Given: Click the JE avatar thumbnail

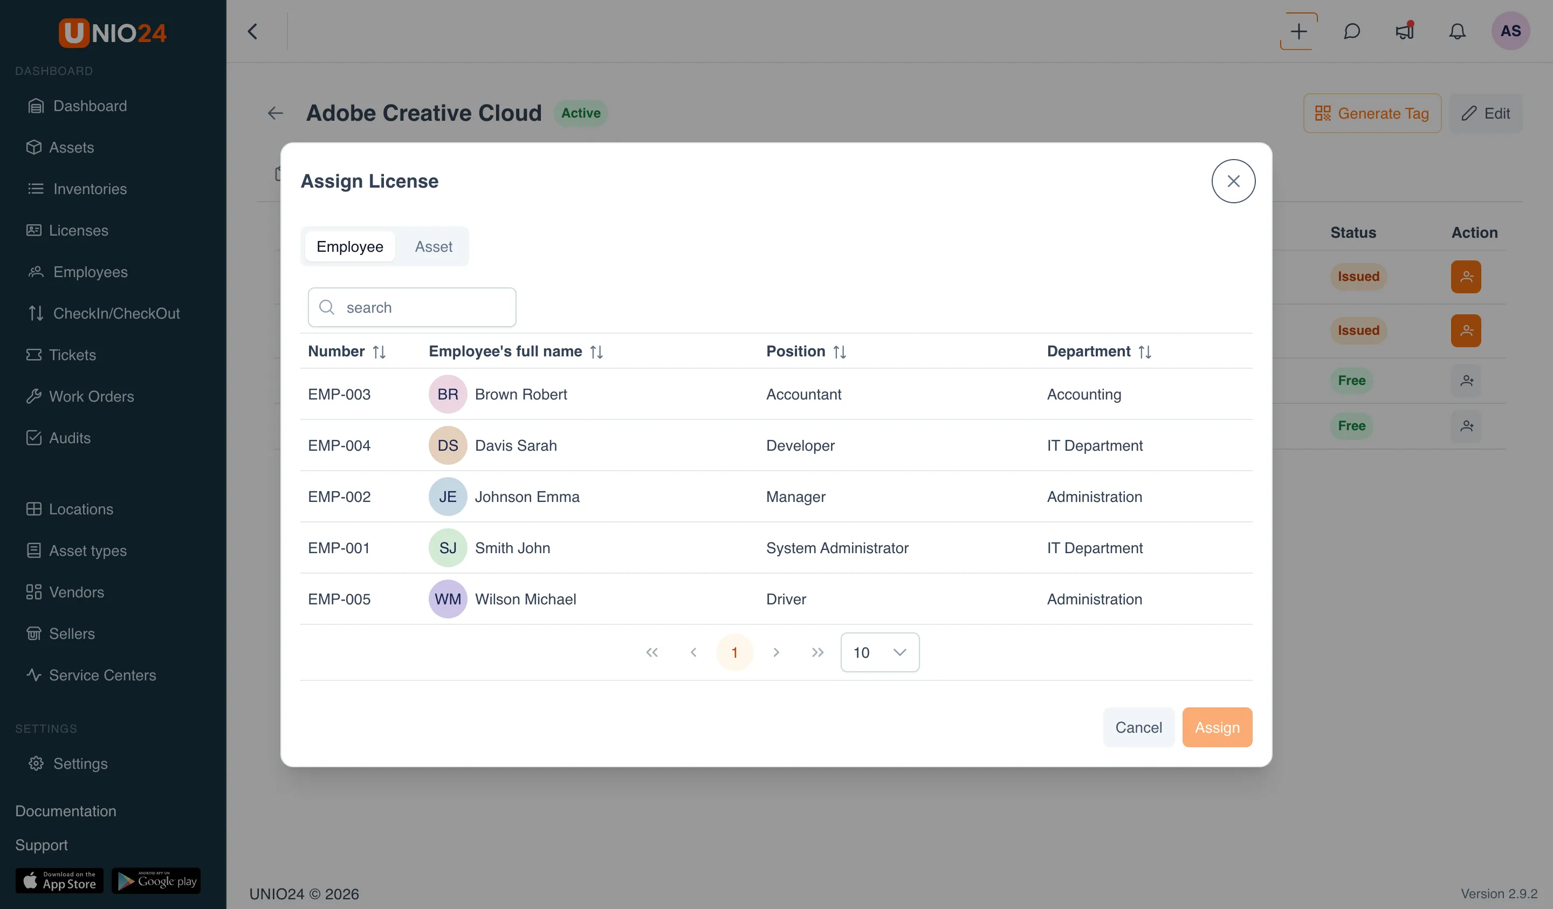Looking at the screenshot, I should pyautogui.click(x=448, y=497).
